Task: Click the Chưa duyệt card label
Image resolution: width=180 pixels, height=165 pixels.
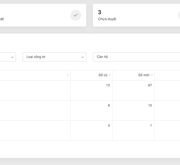Action: [107, 19]
